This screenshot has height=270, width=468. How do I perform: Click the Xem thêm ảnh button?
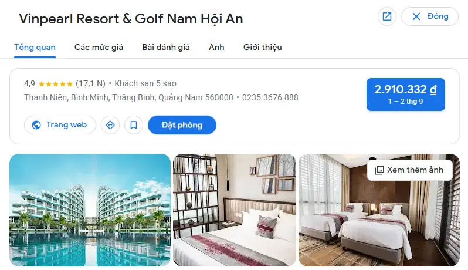coord(410,170)
